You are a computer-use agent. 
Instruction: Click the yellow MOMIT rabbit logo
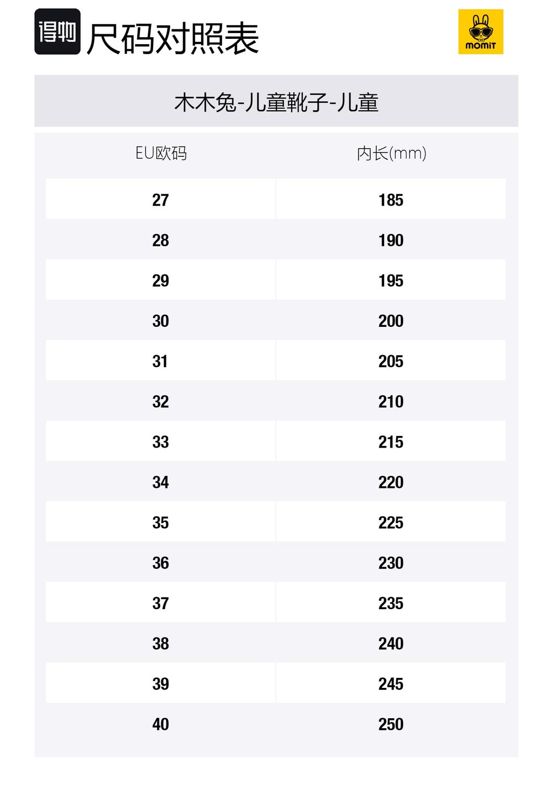click(x=481, y=31)
